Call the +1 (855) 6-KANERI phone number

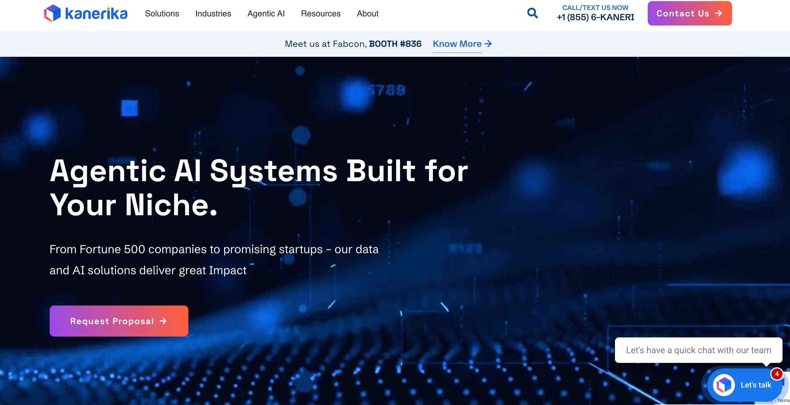(595, 17)
